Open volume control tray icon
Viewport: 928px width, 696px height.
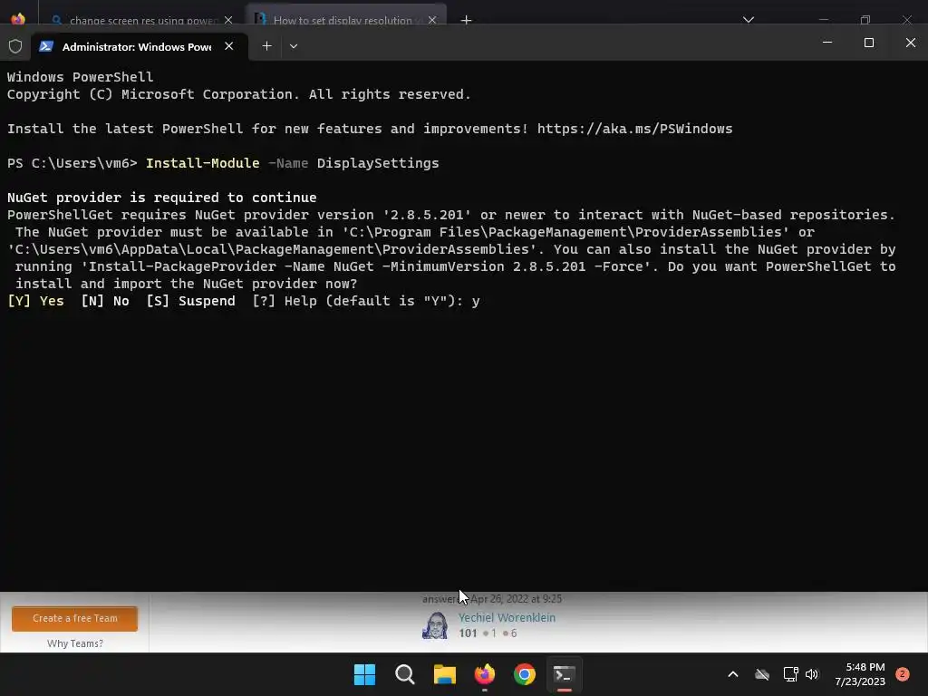click(x=812, y=674)
